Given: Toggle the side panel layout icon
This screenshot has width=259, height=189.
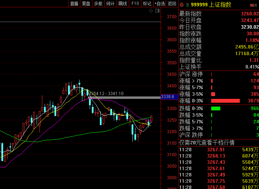Looking at the screenshot, I should 157,10.
